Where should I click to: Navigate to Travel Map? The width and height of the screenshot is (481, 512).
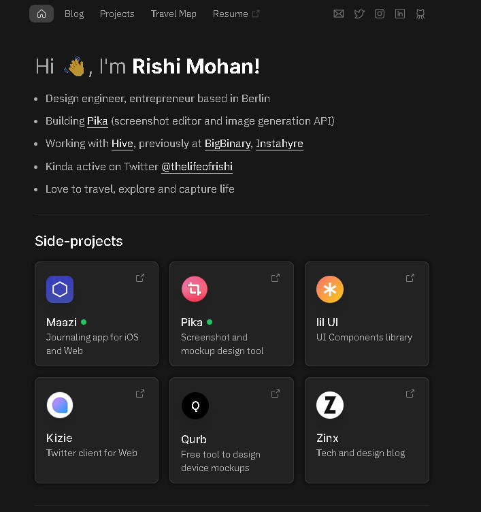(173, 14)
